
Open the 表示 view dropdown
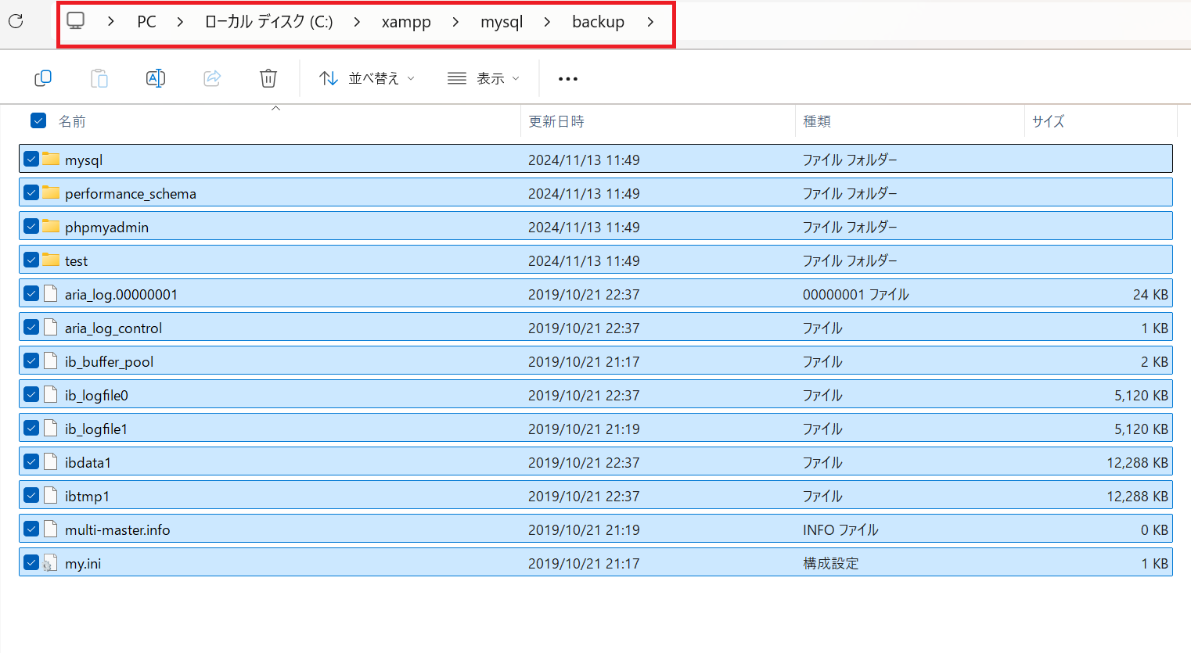point(483,78)
